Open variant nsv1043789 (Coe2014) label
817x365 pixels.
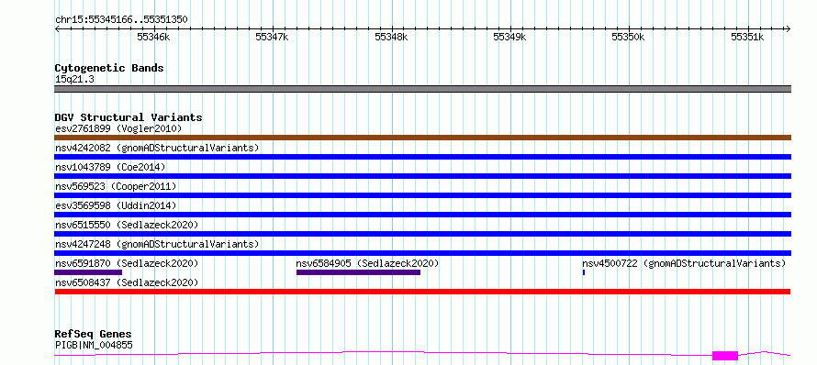pos(110,167)
